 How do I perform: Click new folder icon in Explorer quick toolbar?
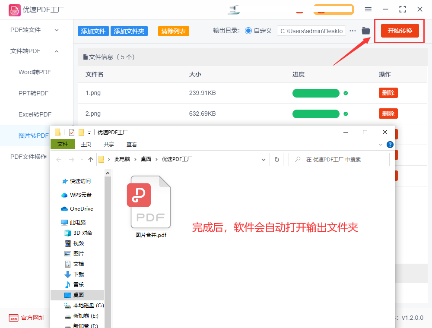[81, 132]
